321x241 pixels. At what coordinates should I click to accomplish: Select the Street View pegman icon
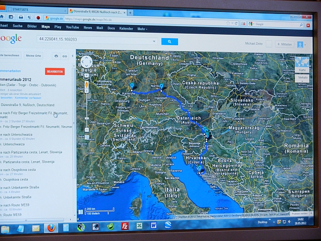coord(87,84)
